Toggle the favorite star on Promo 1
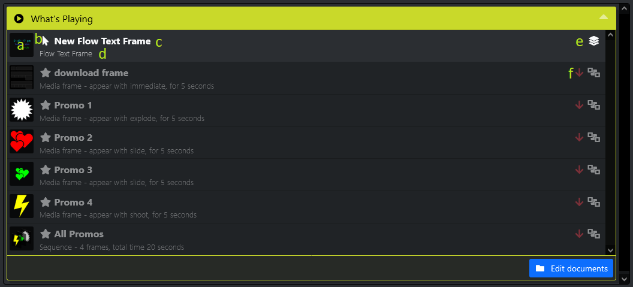 coord(45,105)
